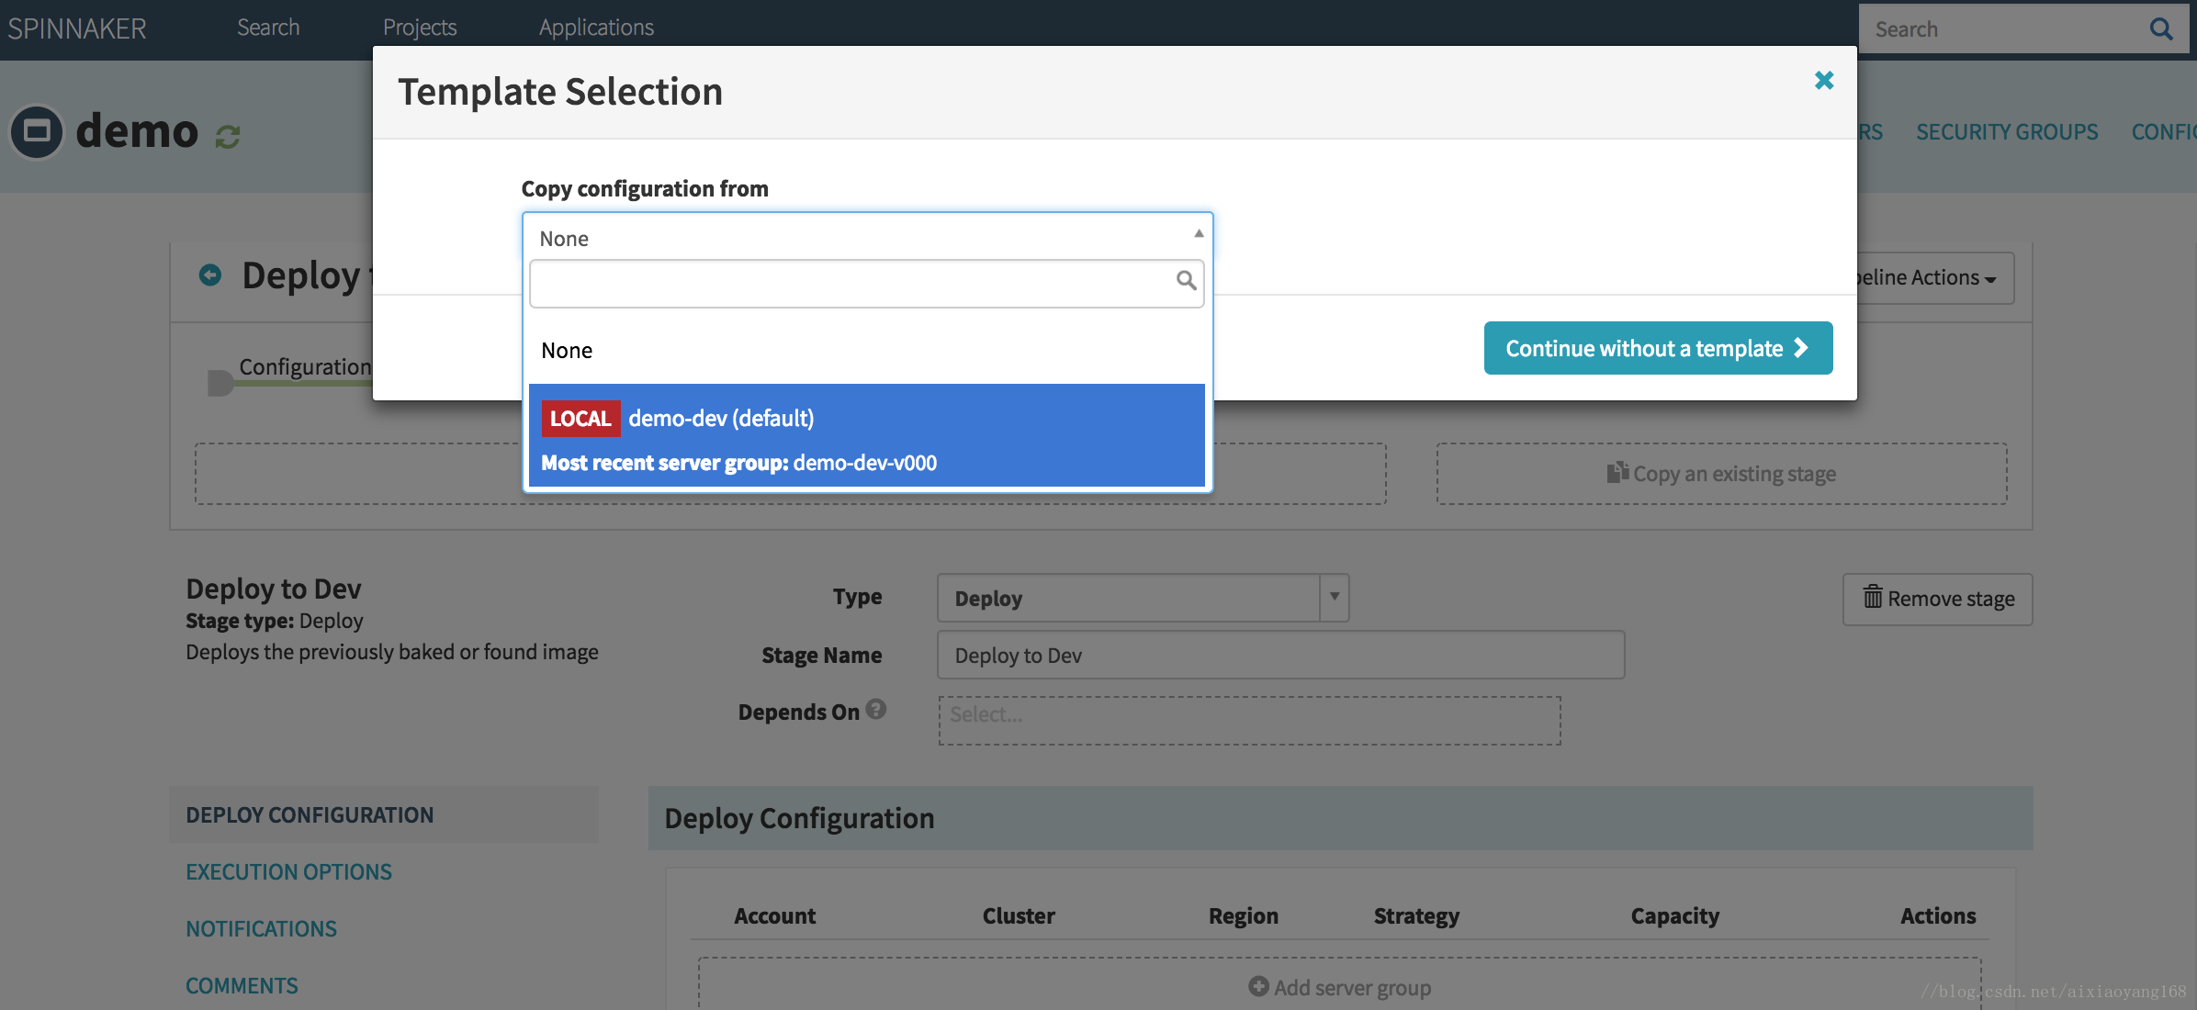Click the plus icon on Add server group
The width and height of the screenshot is (2197, 1010).
[1258, 986]
